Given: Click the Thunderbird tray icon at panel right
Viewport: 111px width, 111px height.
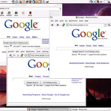Looking at the screenshot, I should [91, 2].
